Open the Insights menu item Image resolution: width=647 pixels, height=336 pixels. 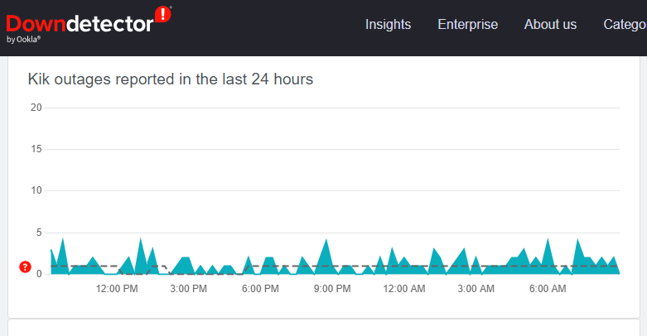388,24
